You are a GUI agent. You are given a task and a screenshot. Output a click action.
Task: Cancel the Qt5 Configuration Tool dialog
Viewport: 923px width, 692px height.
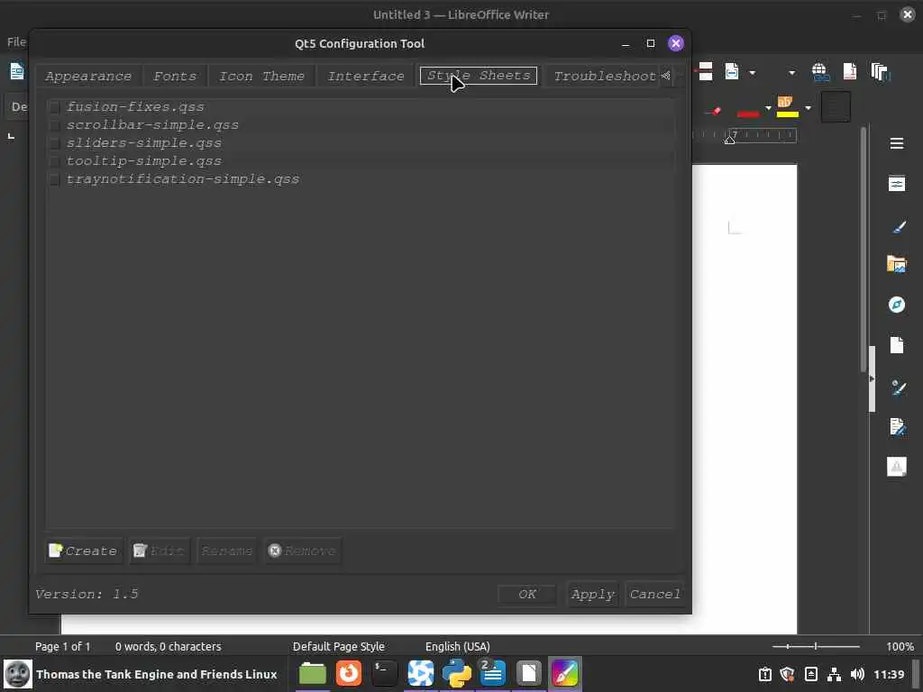tap(654, 595)
